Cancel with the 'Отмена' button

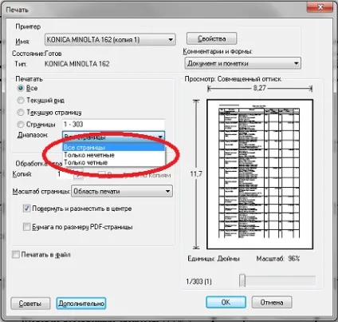tap(272, 302)
